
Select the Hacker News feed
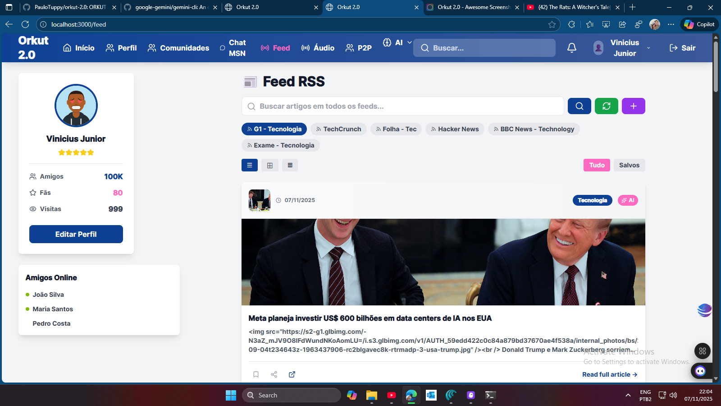click(455, 129)
